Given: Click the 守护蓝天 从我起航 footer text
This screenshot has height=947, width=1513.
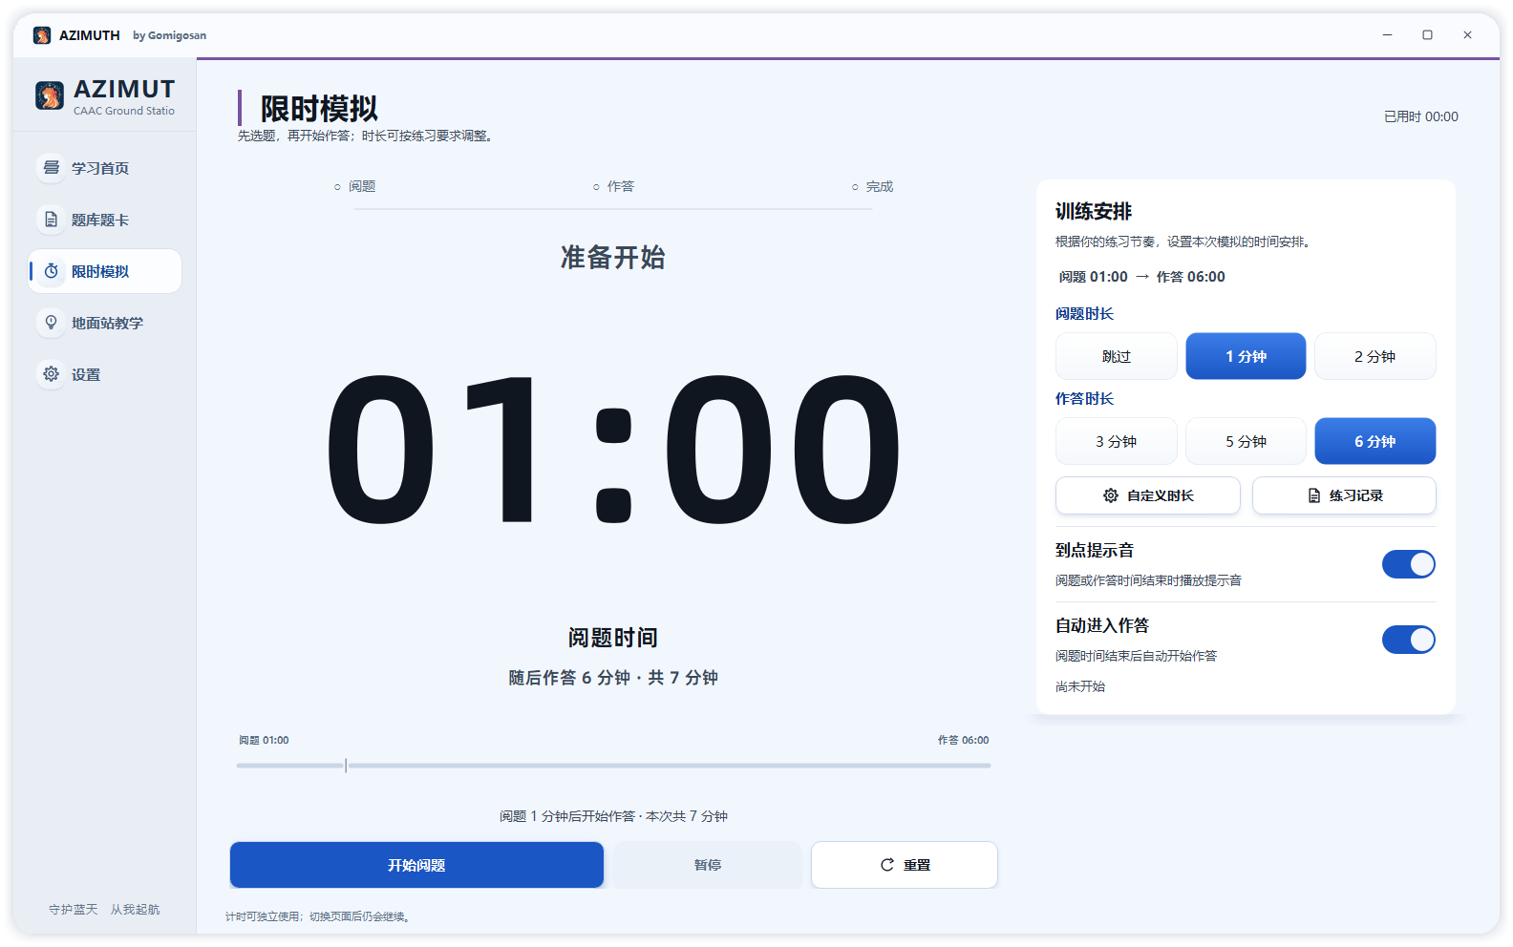Looking at the screenshot, I should [x=104, y=910].
